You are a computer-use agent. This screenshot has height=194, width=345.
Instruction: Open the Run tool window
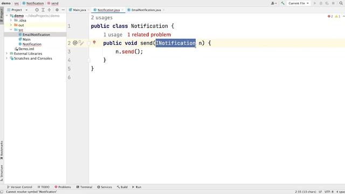136,187
